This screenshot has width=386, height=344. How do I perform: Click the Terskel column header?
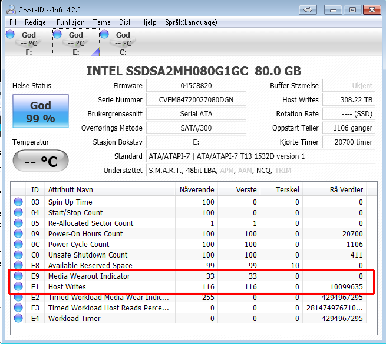pyautogui.click(x=281, y=189)
